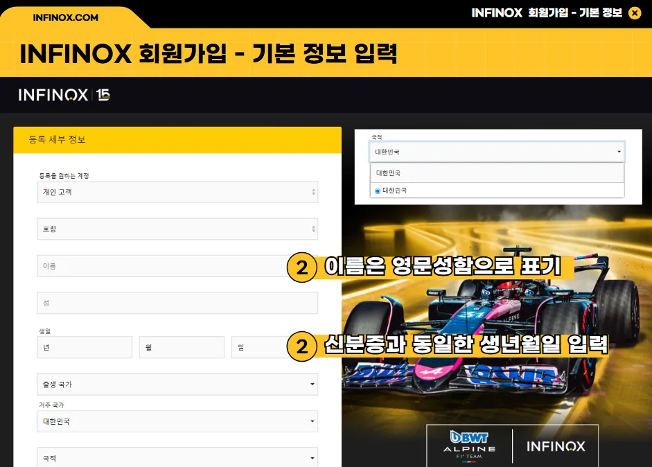This screenshot has width=652, height=467.
Task: Click the 이름 first name input field
Action: (162, 266)
